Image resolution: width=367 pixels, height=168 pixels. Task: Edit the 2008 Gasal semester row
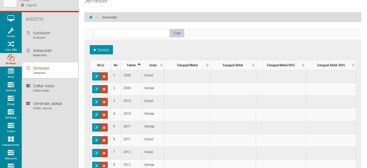click(96, 76)
